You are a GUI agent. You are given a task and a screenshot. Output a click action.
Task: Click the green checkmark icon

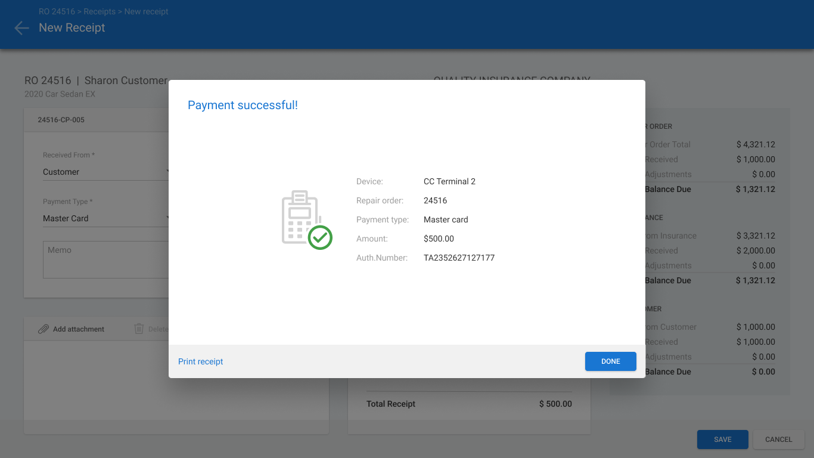[320, 237]
